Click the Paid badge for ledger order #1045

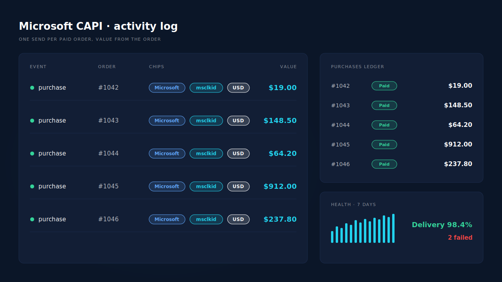coord(384,145)
